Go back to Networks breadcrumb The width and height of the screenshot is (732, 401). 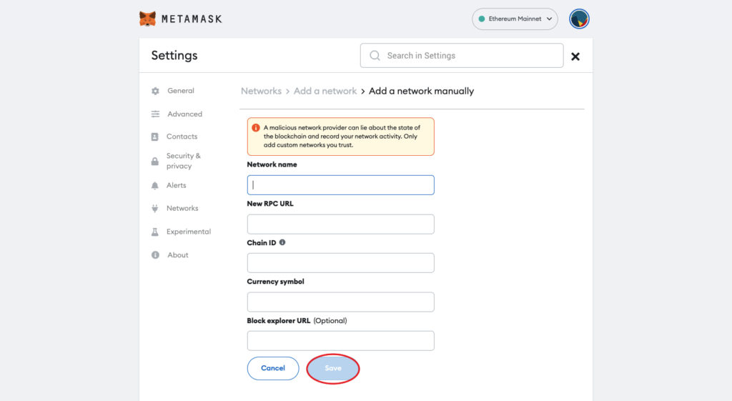261,91
